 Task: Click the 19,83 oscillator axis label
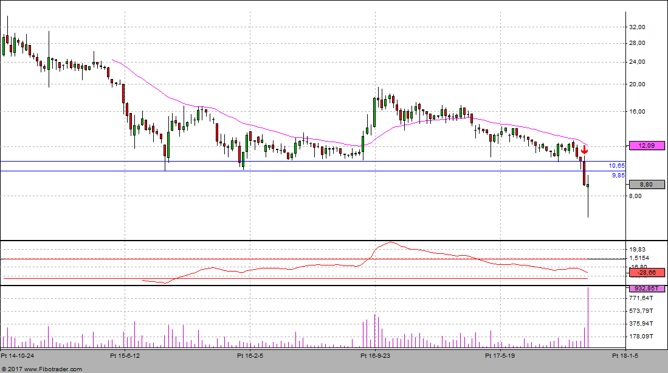(x=638, y=250)
